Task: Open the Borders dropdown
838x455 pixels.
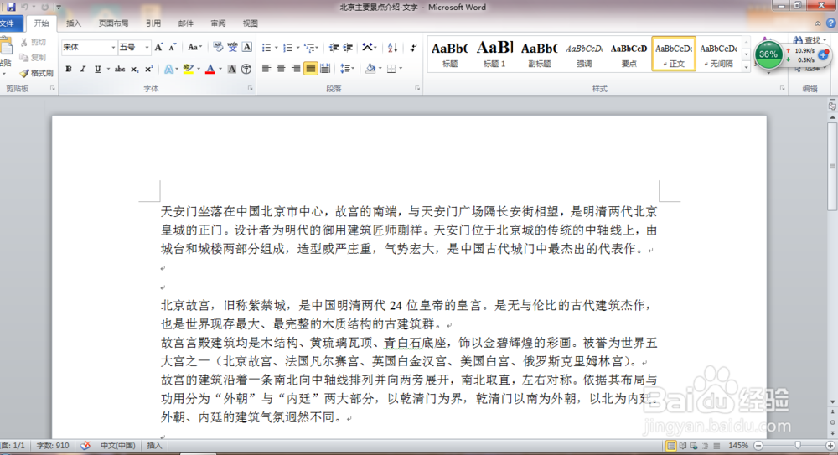Action: coord(401,69)
